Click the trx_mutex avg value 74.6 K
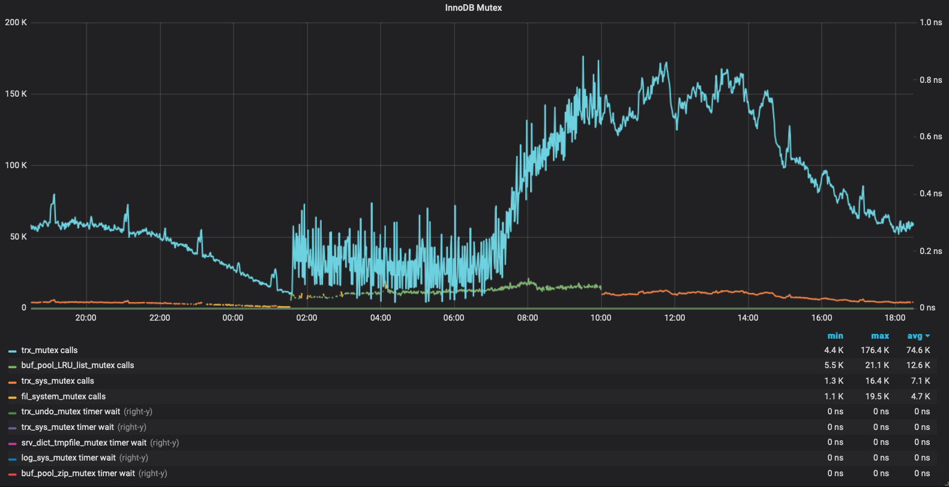This screenshot has height=487, width=949. click(918, 350)
